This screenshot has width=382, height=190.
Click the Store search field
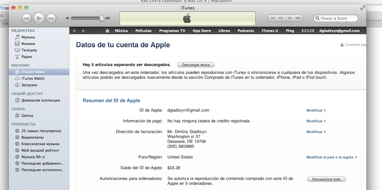click(x=336, y=18)
